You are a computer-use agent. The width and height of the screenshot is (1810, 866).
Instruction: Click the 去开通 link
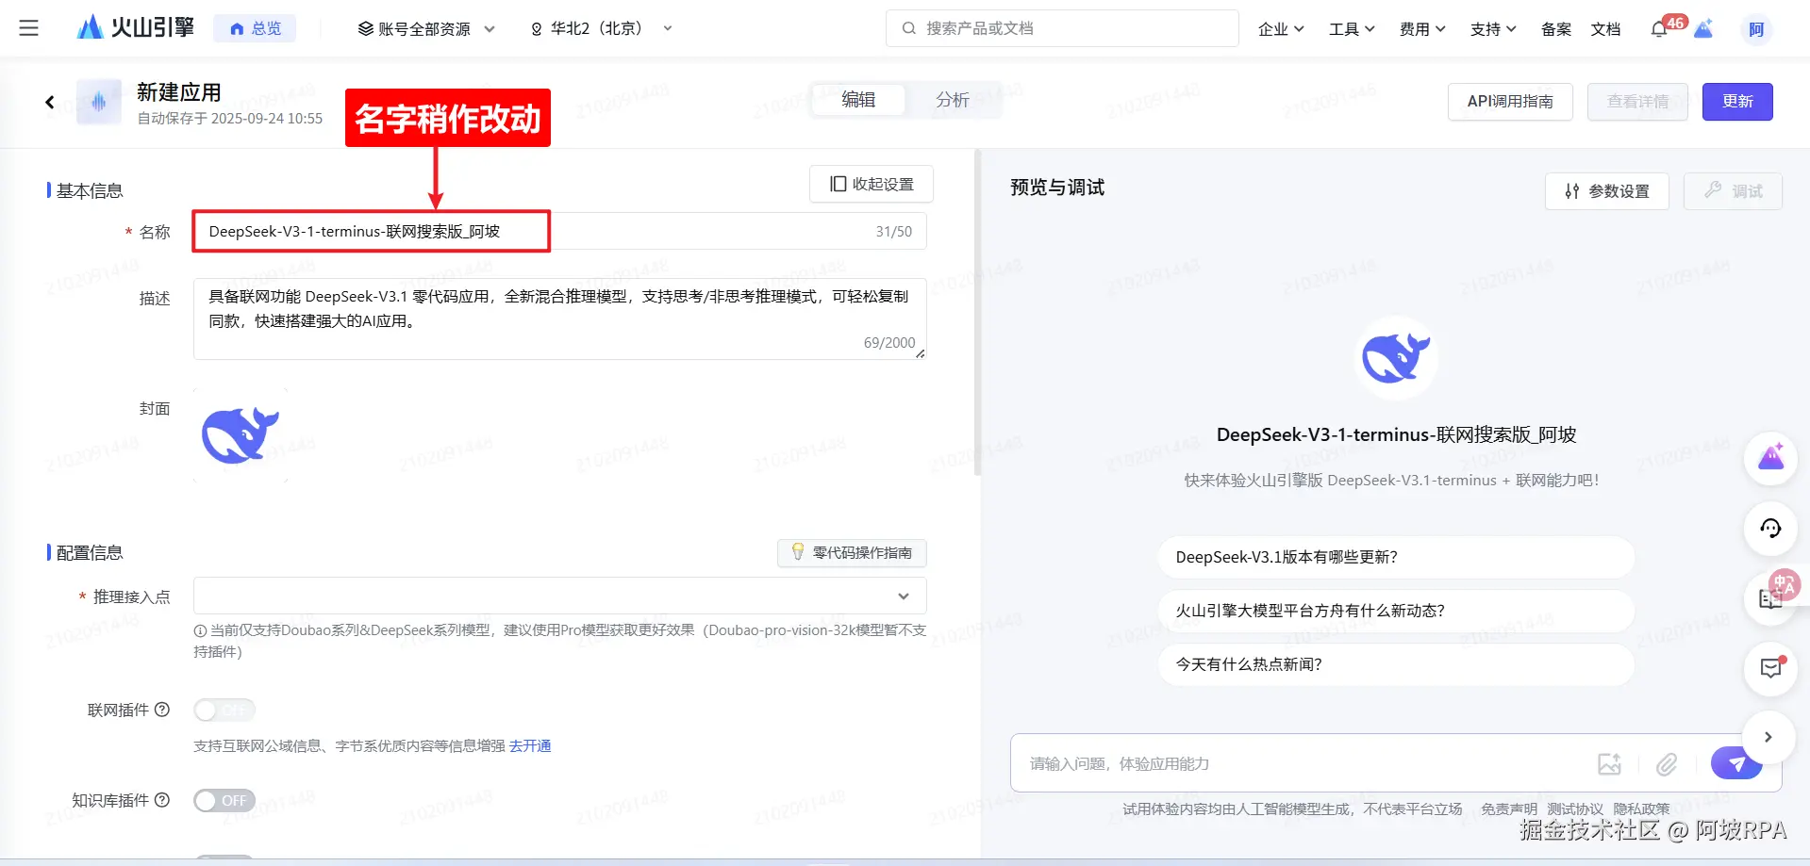[530, 746]
